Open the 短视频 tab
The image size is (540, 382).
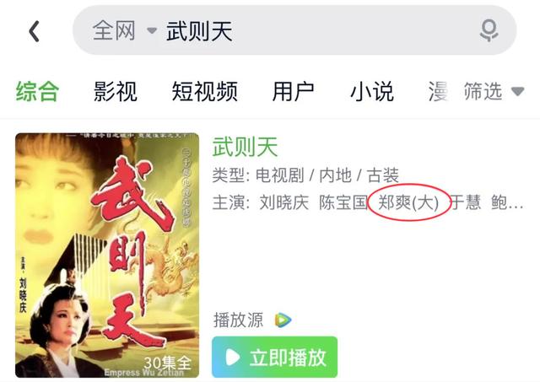click(x=204, y=92)
